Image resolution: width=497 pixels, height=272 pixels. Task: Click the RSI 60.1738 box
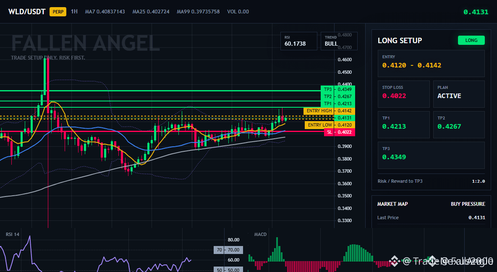pos(298,41)
